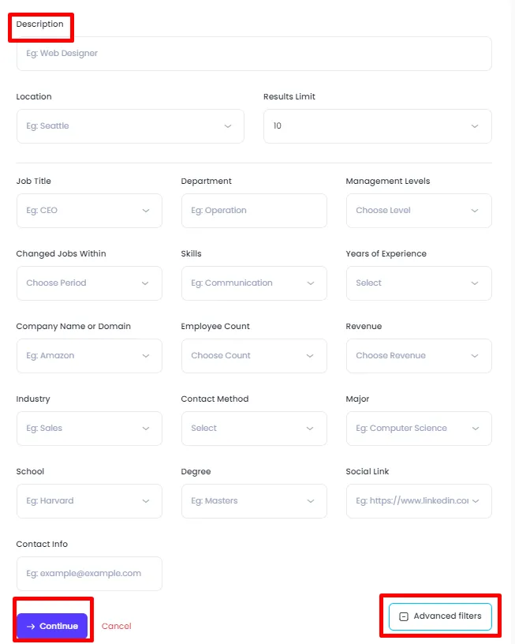
Task: Open the School dropdown
Action: tap(89, 501)
